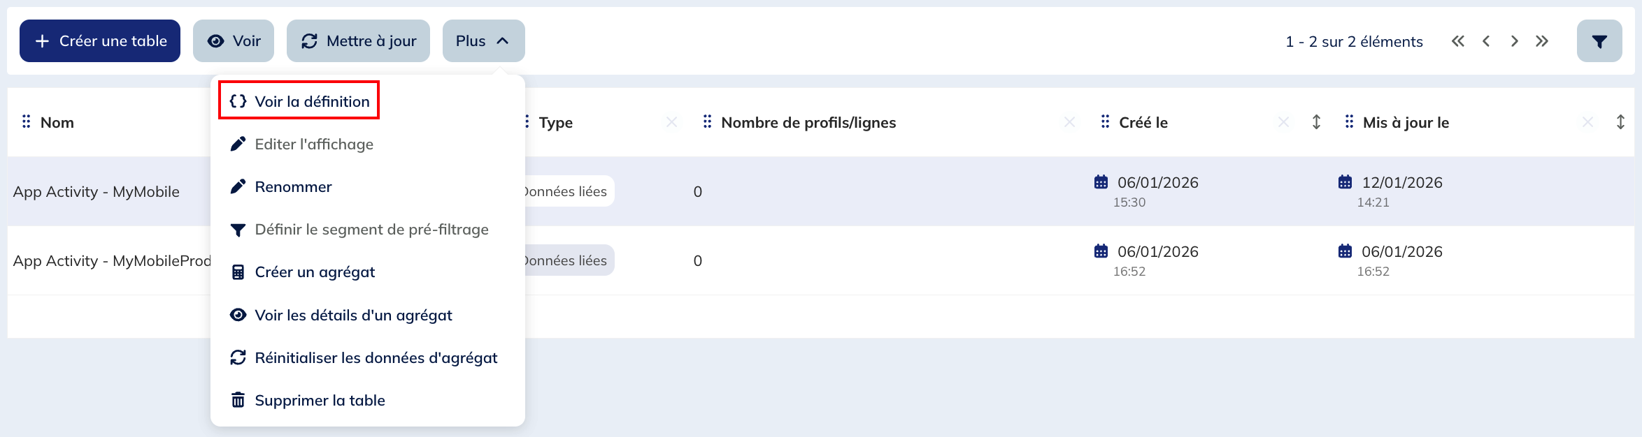Viewport: 1642px width, 437px height.
Task: Select the filter icon at top right
Action: [1599, 40]
